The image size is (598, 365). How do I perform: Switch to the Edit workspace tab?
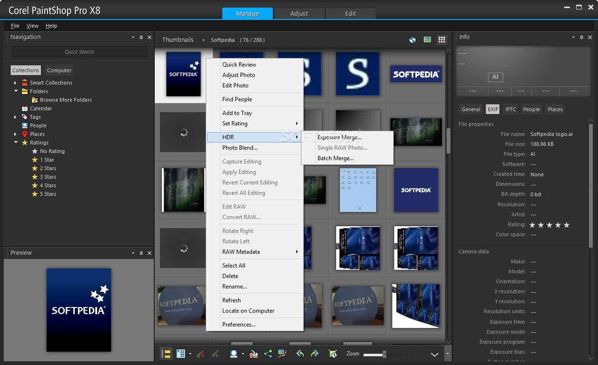tap(350, 13)
